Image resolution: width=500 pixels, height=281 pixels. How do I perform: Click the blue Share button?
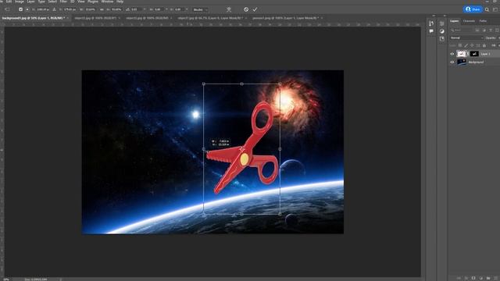pos(473,9)
